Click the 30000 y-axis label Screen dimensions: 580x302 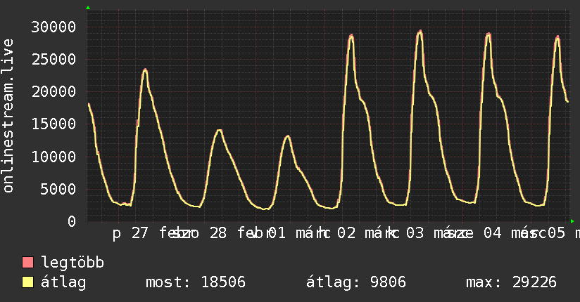pyautogui.click(x=53, y=27)
